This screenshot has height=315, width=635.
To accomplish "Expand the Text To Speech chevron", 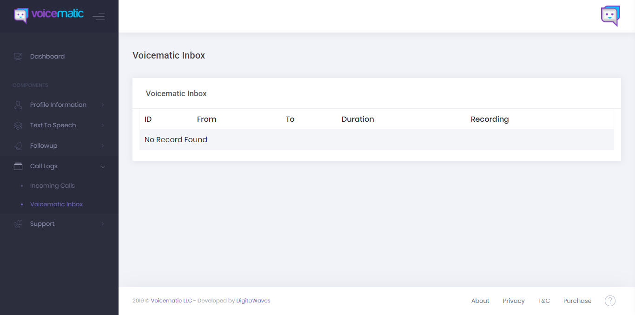I will click(x=103, y=125).
